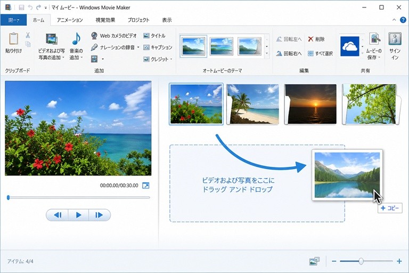The width and height of the screenshot is (409, 273).
Task: Click the zoom slider handle
Action: [361, 261]
